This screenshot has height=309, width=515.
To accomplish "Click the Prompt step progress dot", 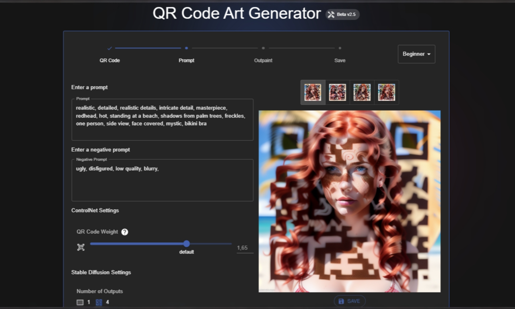I will [x=186, y=48].
